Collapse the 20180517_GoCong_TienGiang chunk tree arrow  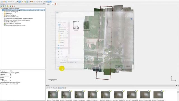[x=1, y=10]
